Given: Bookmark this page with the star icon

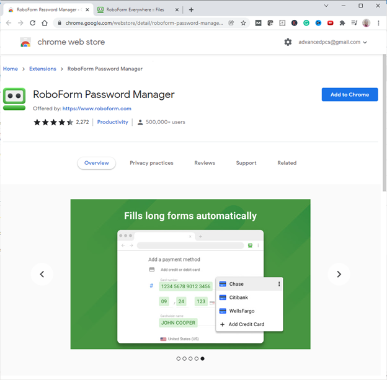Looking at the screenshot, I should 243,23.
